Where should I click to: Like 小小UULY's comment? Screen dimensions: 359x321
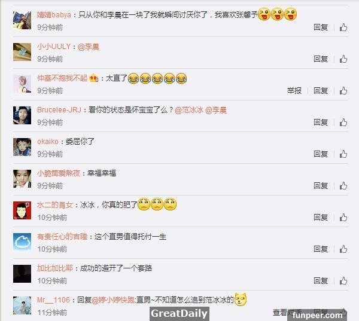(x=343, y=59)
